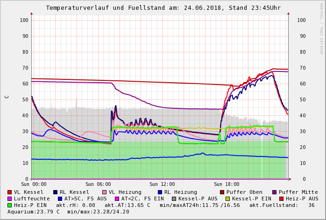
Task: Click the magenta Luftfeuchte legend swatch
Action: [10, 199]
